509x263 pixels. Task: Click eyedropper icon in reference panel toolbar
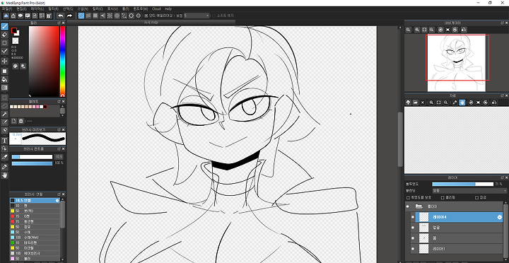pos(455,103)
